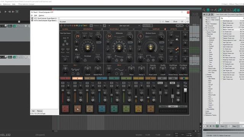Click the orange distortion type icon

177,49
